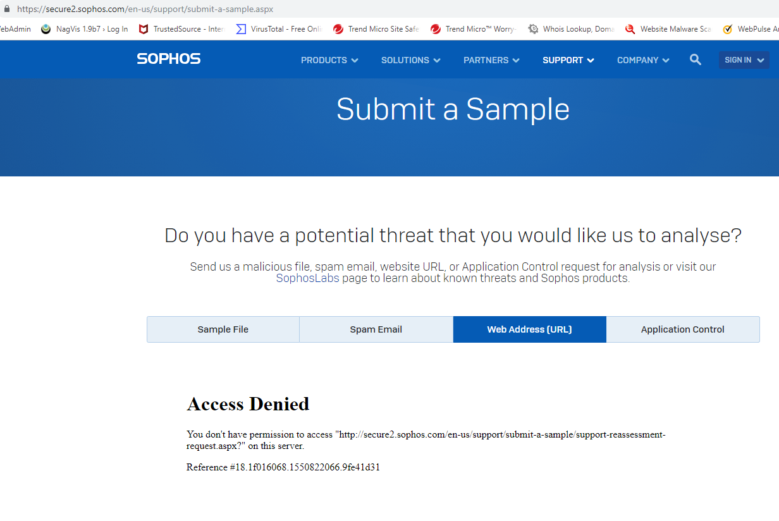The width and height of the screenshot is (779, 521).
Task: Expand the Products dropdown menu
Action: tap(329, 60)
